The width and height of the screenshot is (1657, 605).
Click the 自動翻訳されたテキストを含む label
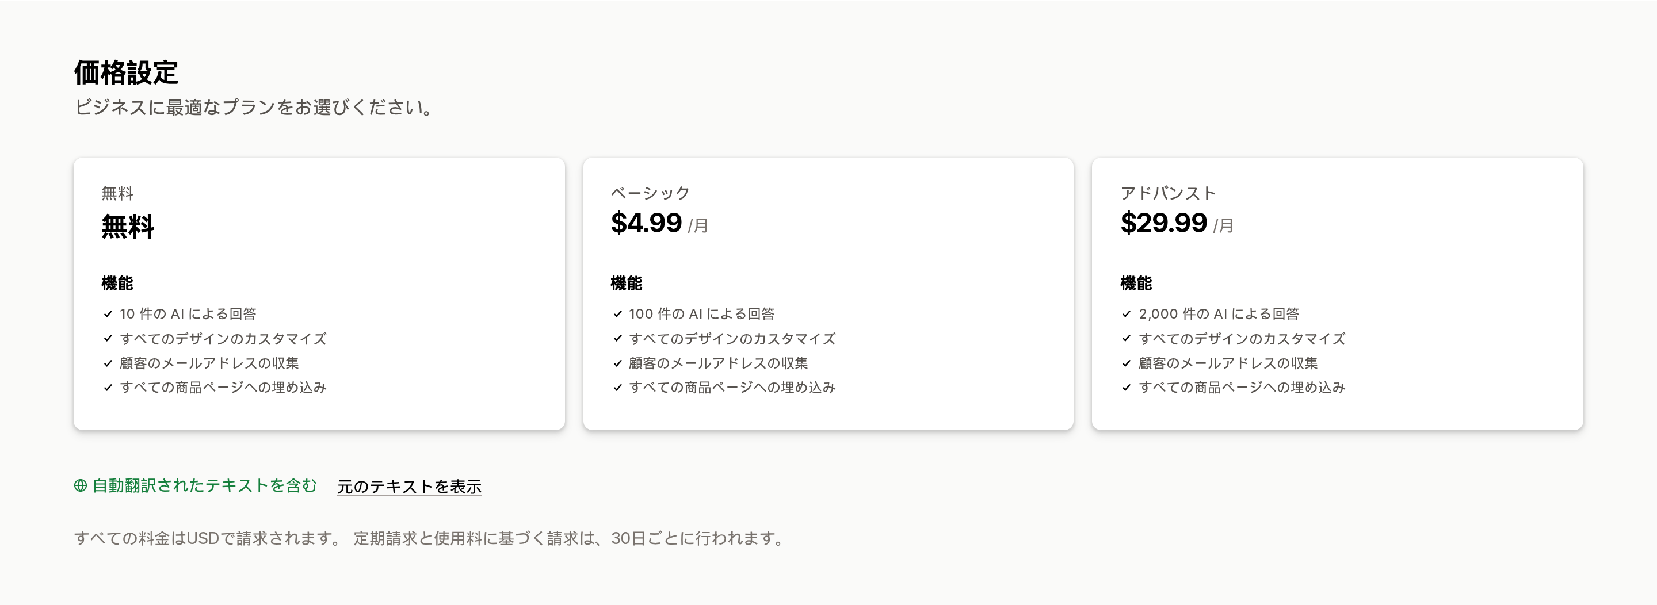[205, 485]
